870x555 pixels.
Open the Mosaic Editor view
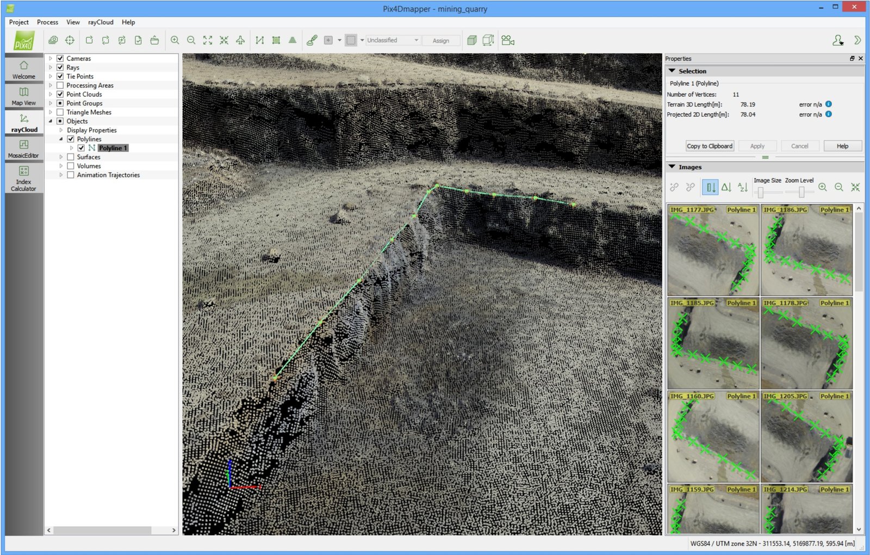point(24,149)
